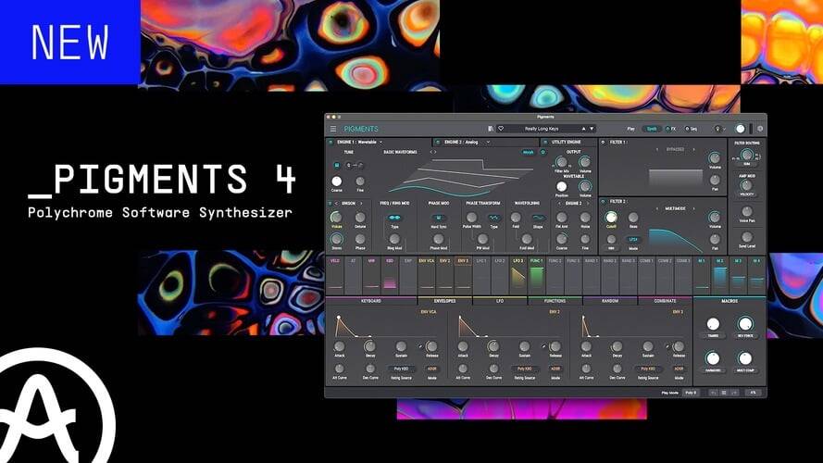The height and width of the screenshot is (463, 823).
Task: Click the link icon beside ENV 2 Release
Action: pos(543,346)
